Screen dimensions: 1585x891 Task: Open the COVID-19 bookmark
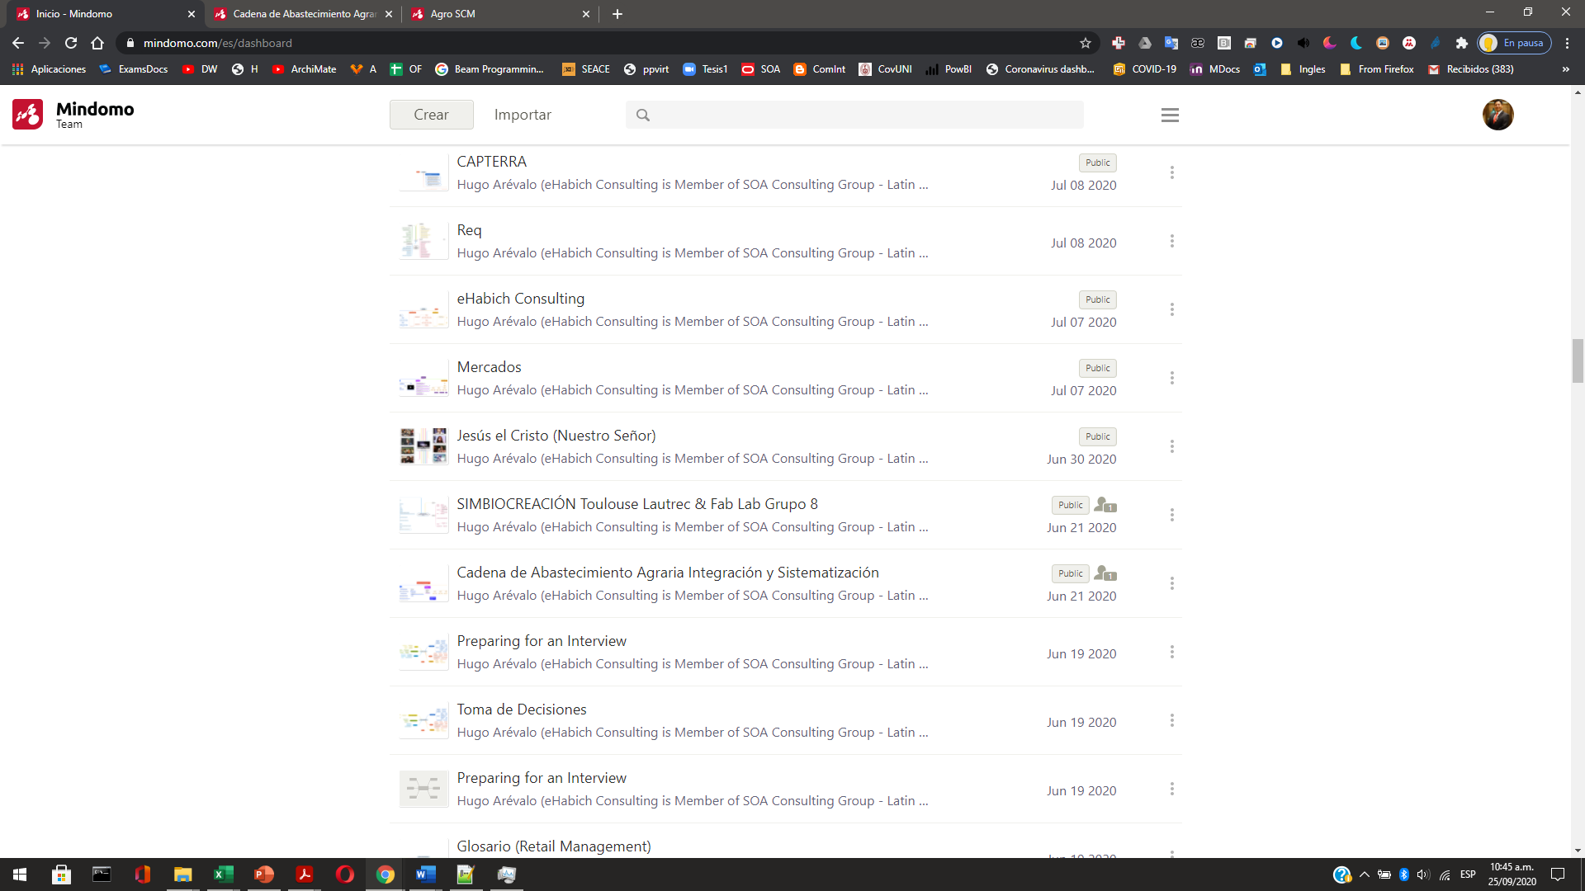1145,69
